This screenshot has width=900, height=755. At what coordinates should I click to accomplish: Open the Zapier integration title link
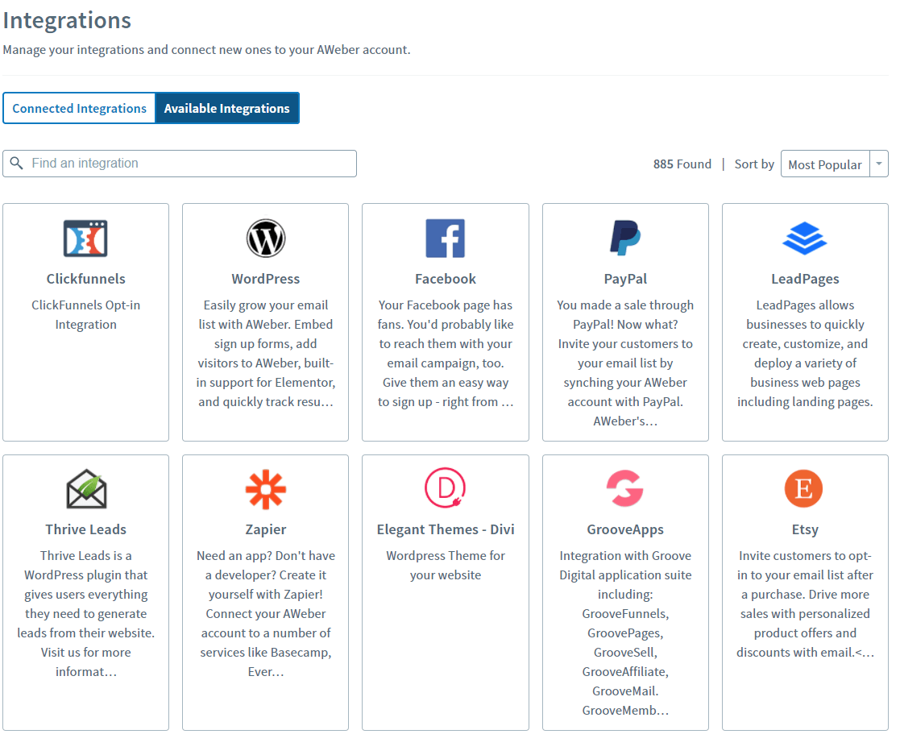(266, 529)
